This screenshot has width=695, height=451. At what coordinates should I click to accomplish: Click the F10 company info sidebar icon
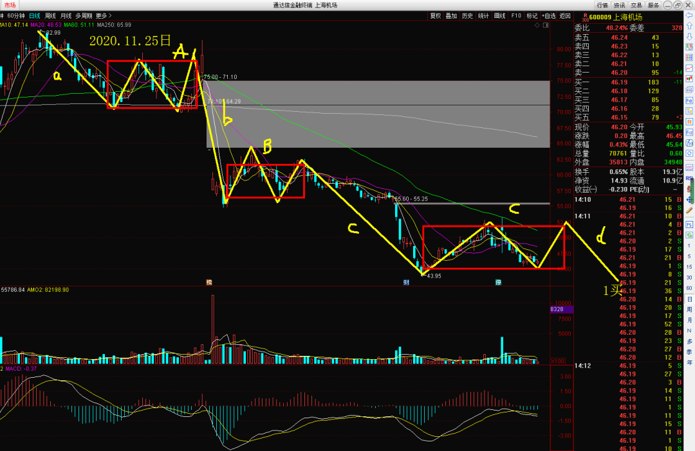689,100
